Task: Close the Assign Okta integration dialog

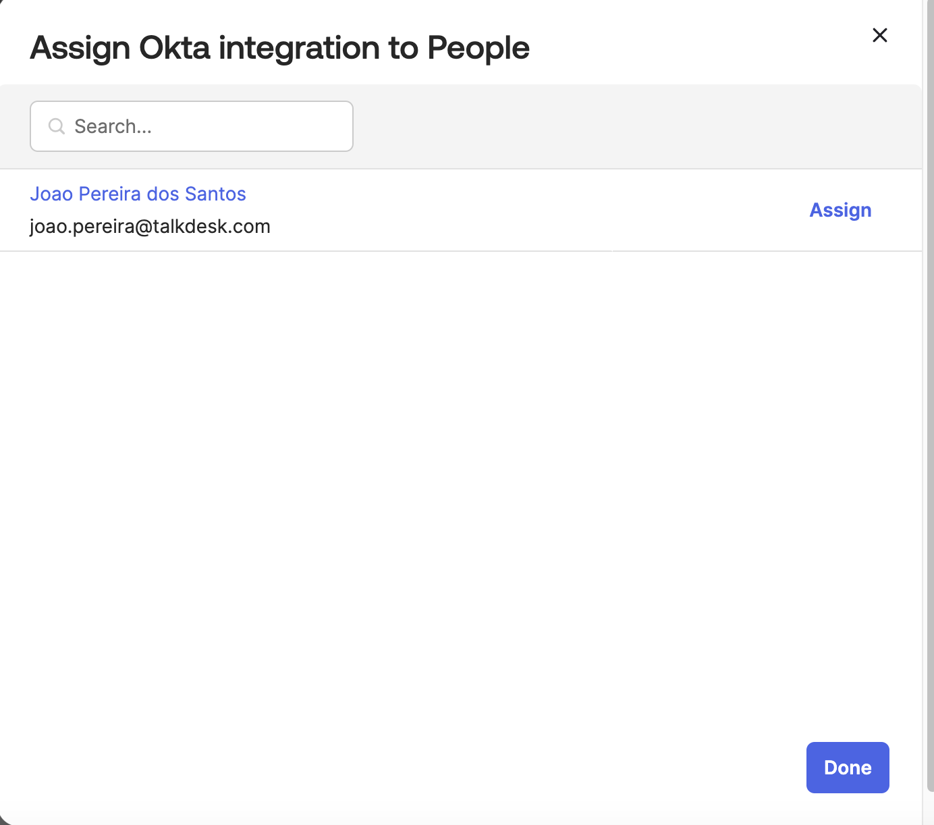Action: [x=879, y=35]
